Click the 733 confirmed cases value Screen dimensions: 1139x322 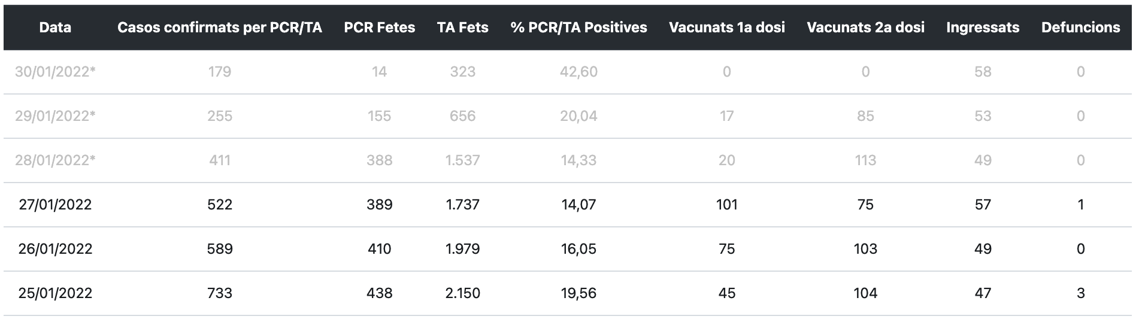pyautogui.click(x=220, y=293)
